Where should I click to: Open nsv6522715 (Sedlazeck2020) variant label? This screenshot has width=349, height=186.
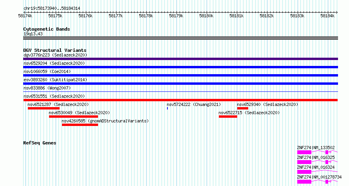pos(249,113)
